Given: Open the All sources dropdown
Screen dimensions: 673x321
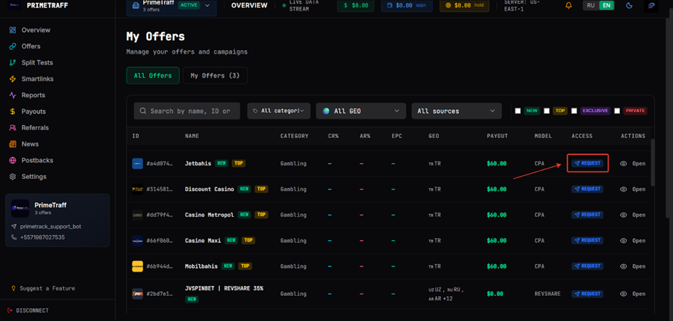Looking at the screenshot, I should click(456, 111).
